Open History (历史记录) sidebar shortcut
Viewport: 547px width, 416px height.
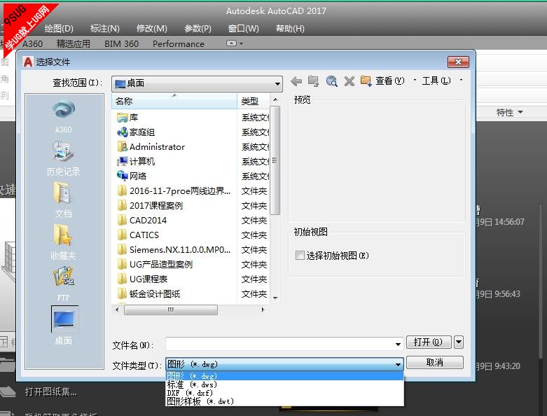(x=64, y=159)
